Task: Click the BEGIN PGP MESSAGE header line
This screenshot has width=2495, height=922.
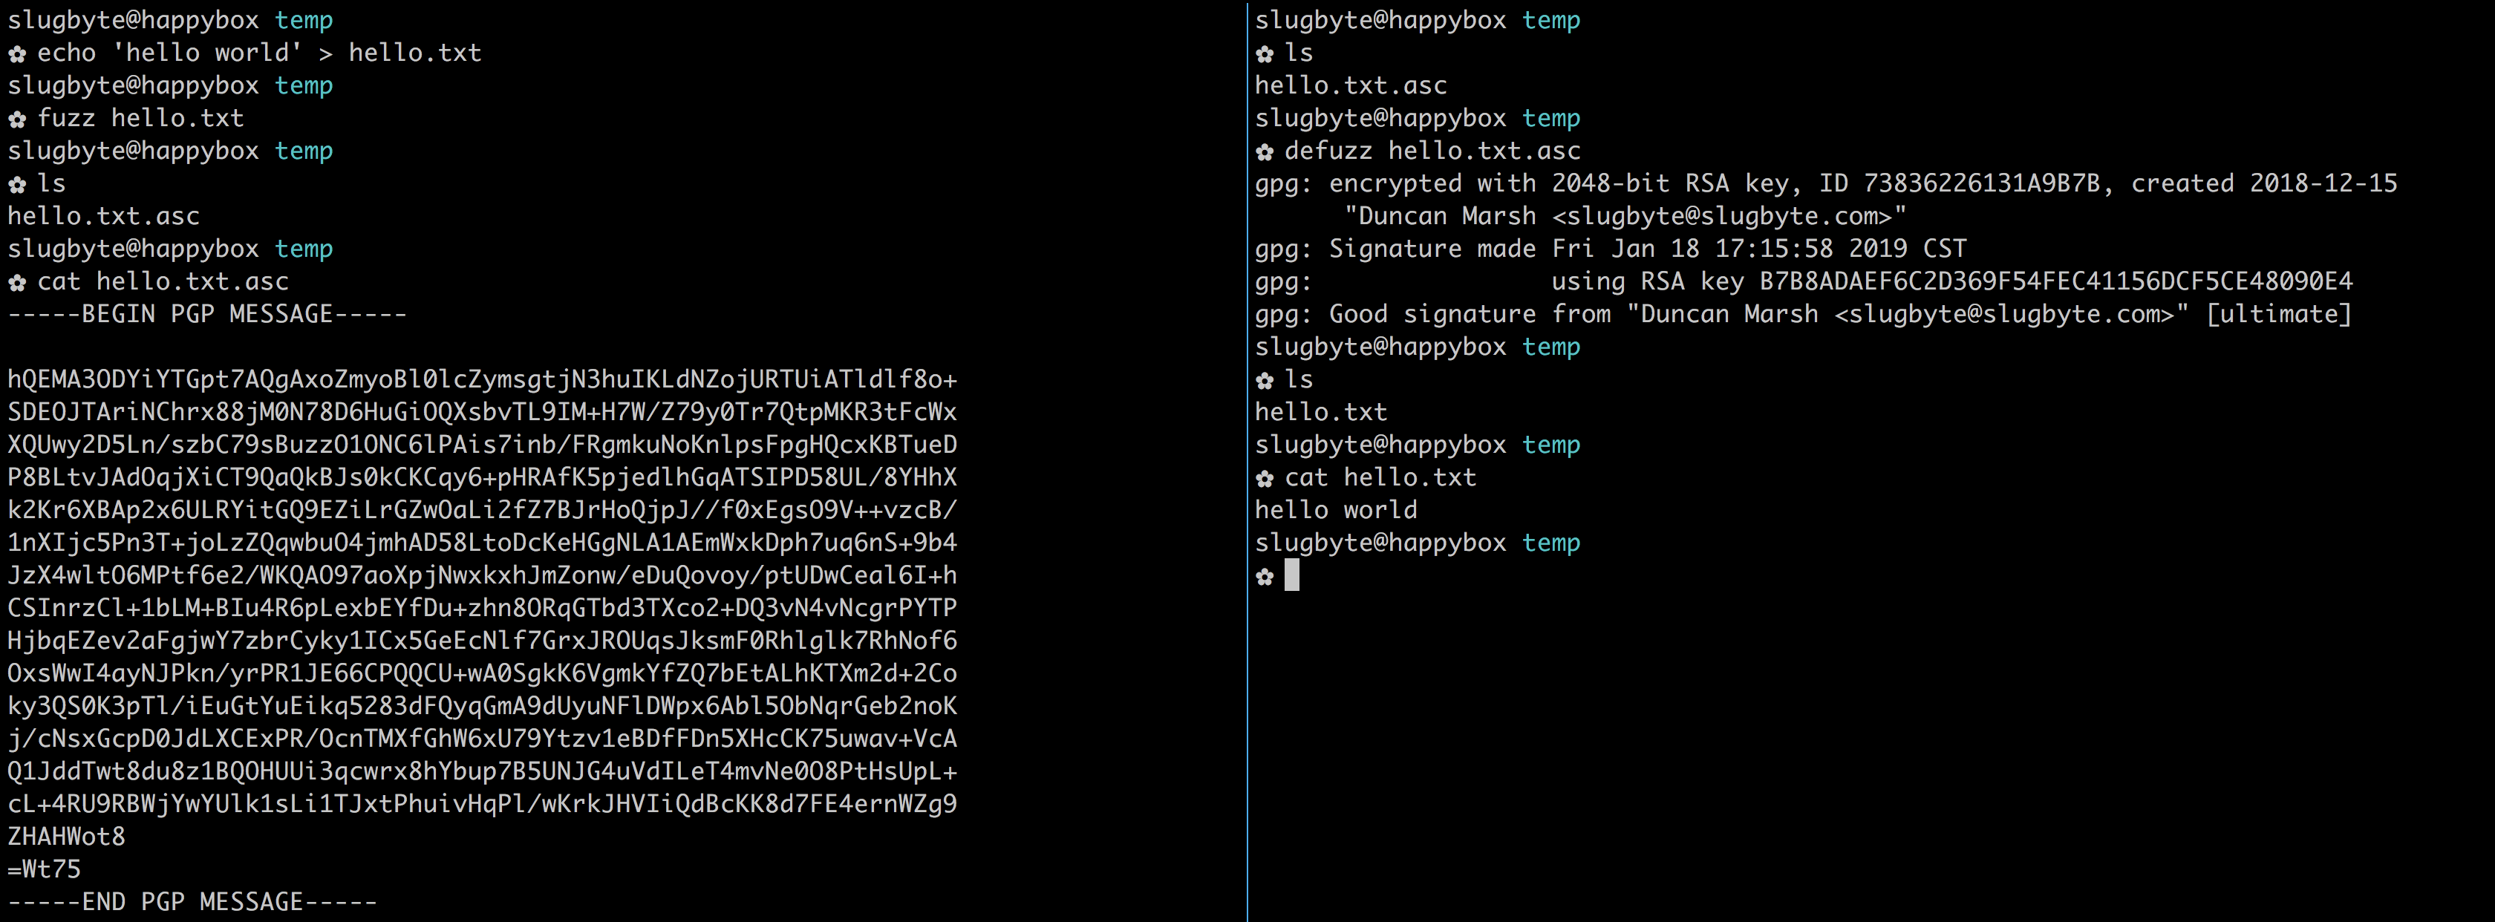Action: click(207, 314)
